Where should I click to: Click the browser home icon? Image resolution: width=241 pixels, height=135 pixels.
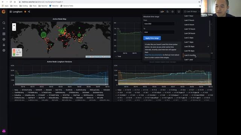15,2
